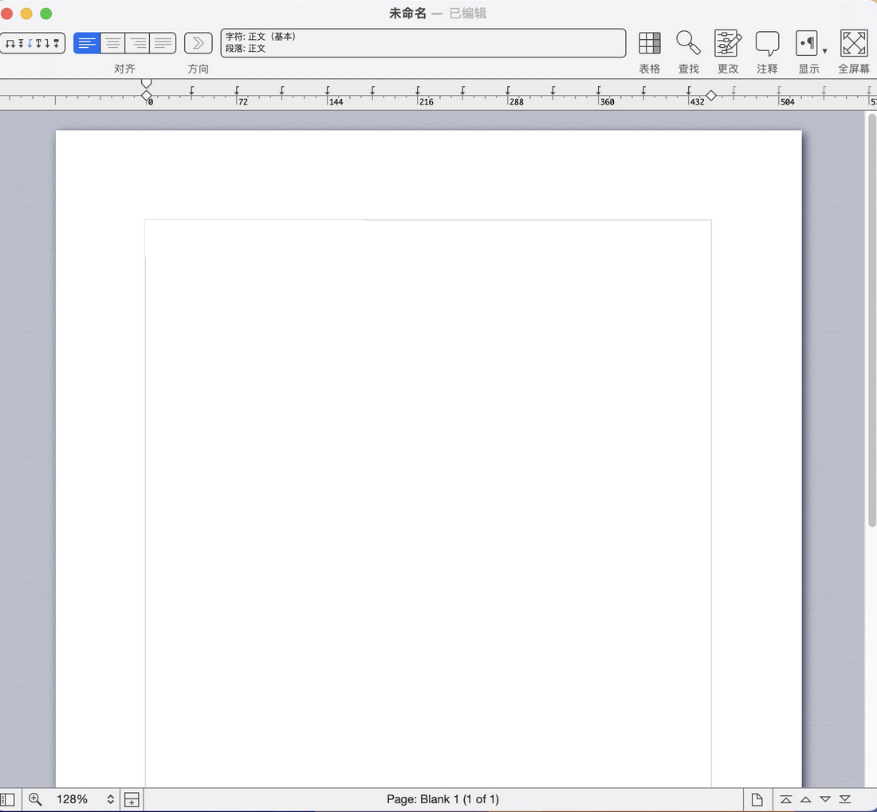Select justified text alignment

click(163, 43)
